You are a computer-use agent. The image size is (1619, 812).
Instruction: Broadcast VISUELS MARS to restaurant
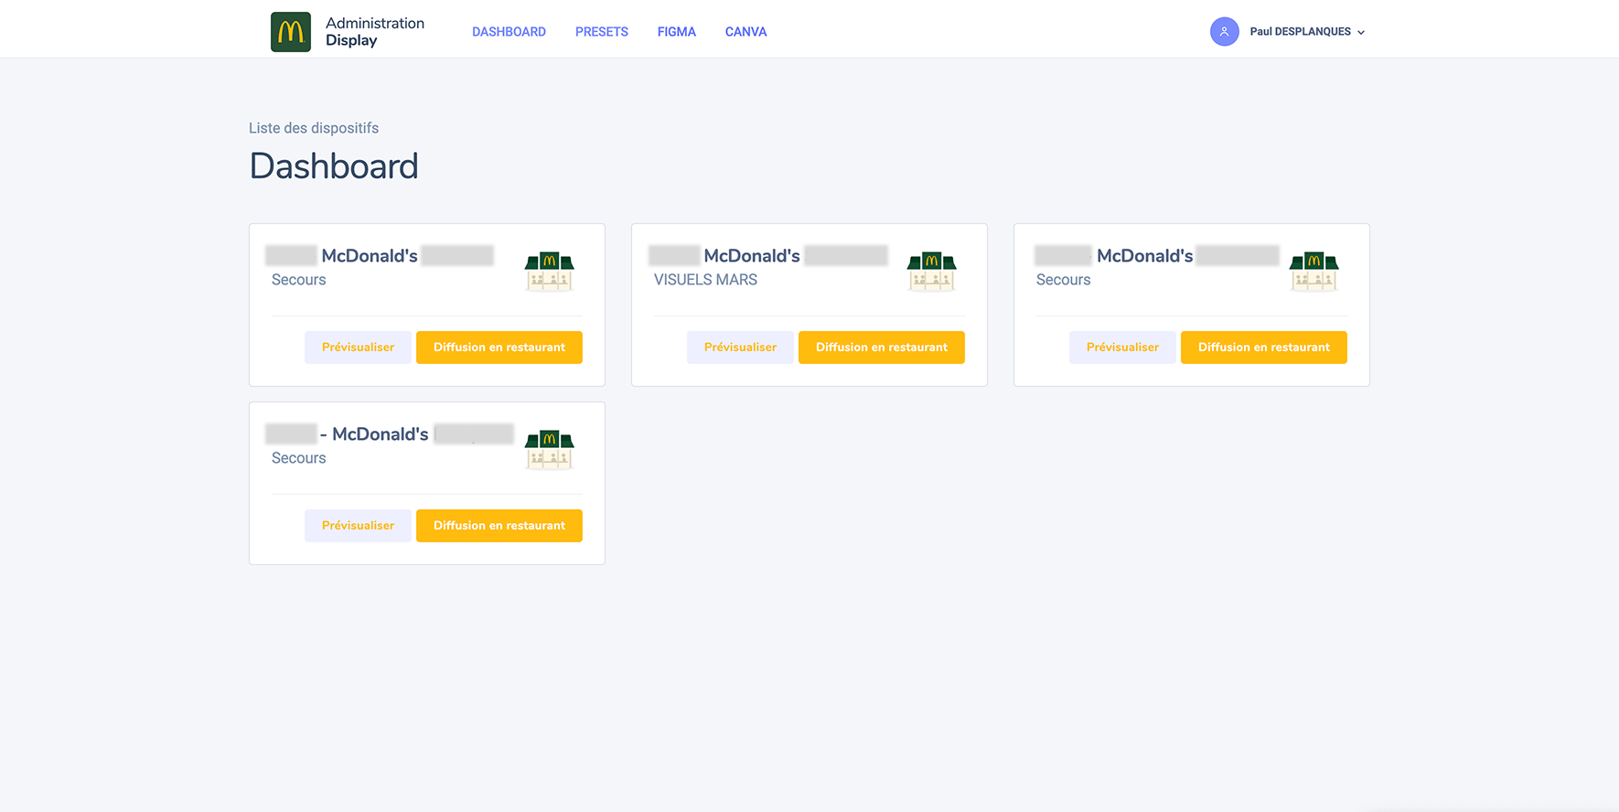pyautogui.click(x=881, y=347)
